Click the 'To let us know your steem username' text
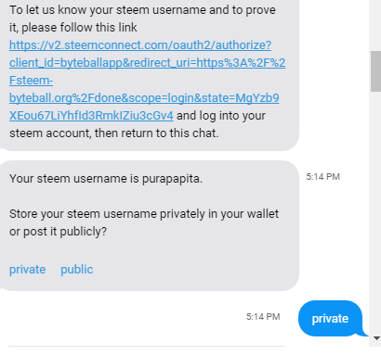Image resolution: width=381 pixels, height=355 pixels. [x=142, y=10]
